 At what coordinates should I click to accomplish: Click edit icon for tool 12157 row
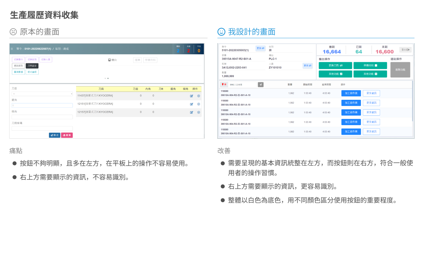point(192,112)
